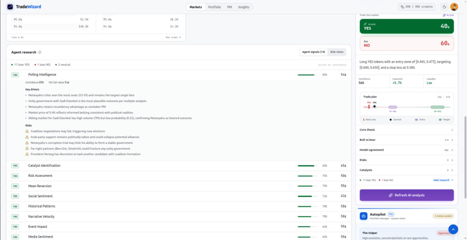Click YES badge on Social Sentiment row
The height and width of the screenshot is (240, 467).
pyautogui.click(x=15, y=196)
